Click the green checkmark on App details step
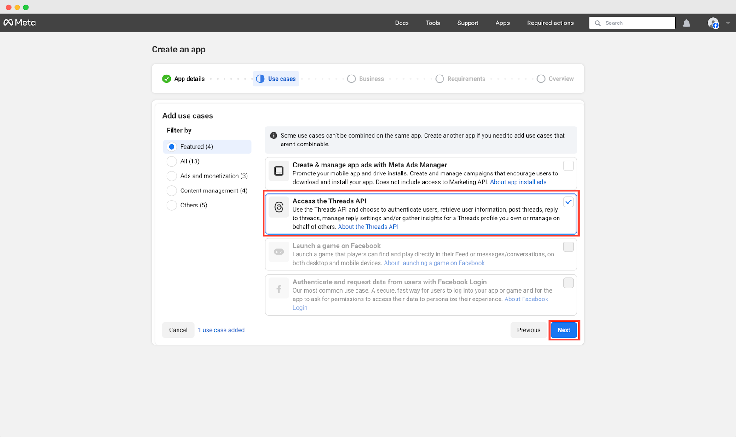The image size is (736, 437). click(167, 79)
